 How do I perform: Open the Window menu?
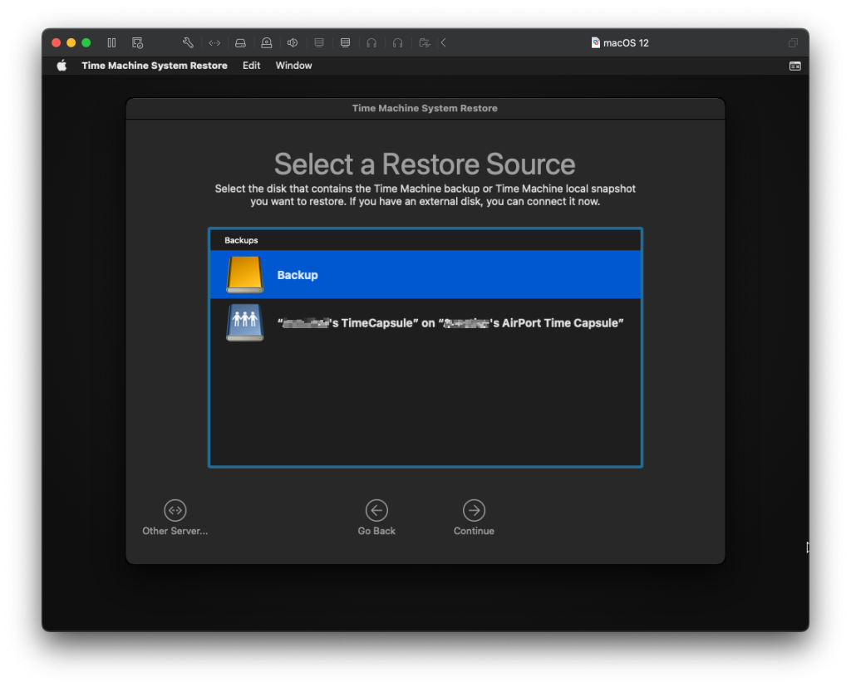click(x=293, y=66)
